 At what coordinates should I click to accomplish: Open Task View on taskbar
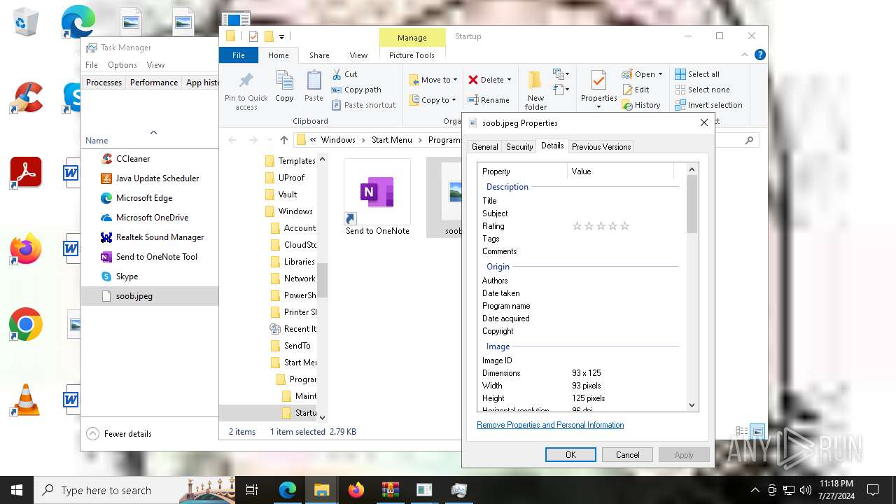tap(252, 490)
